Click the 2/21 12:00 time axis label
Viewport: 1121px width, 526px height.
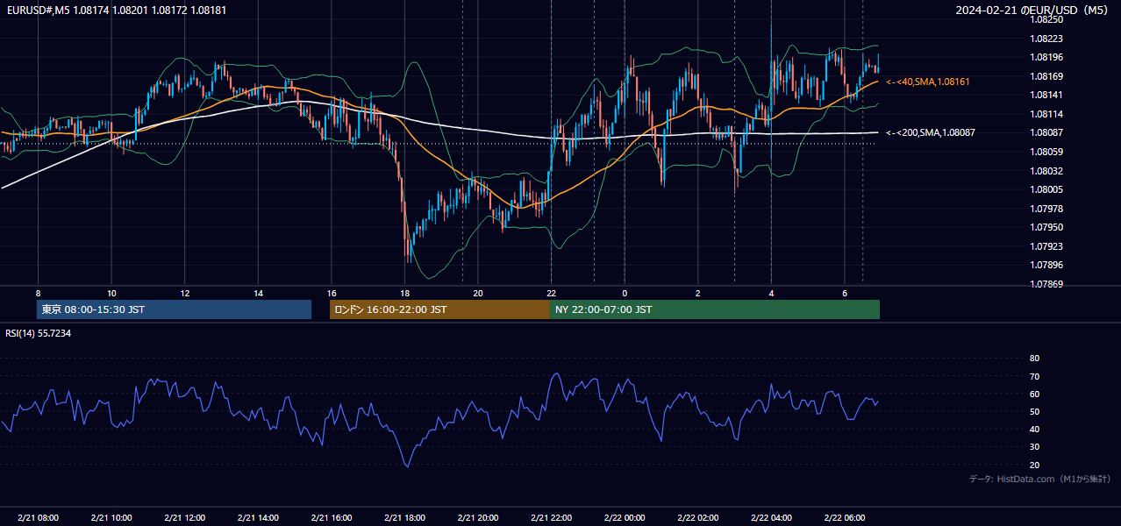click(x=184, y=518)
